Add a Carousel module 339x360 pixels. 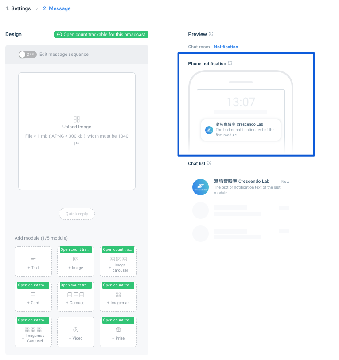click(76, 298)
